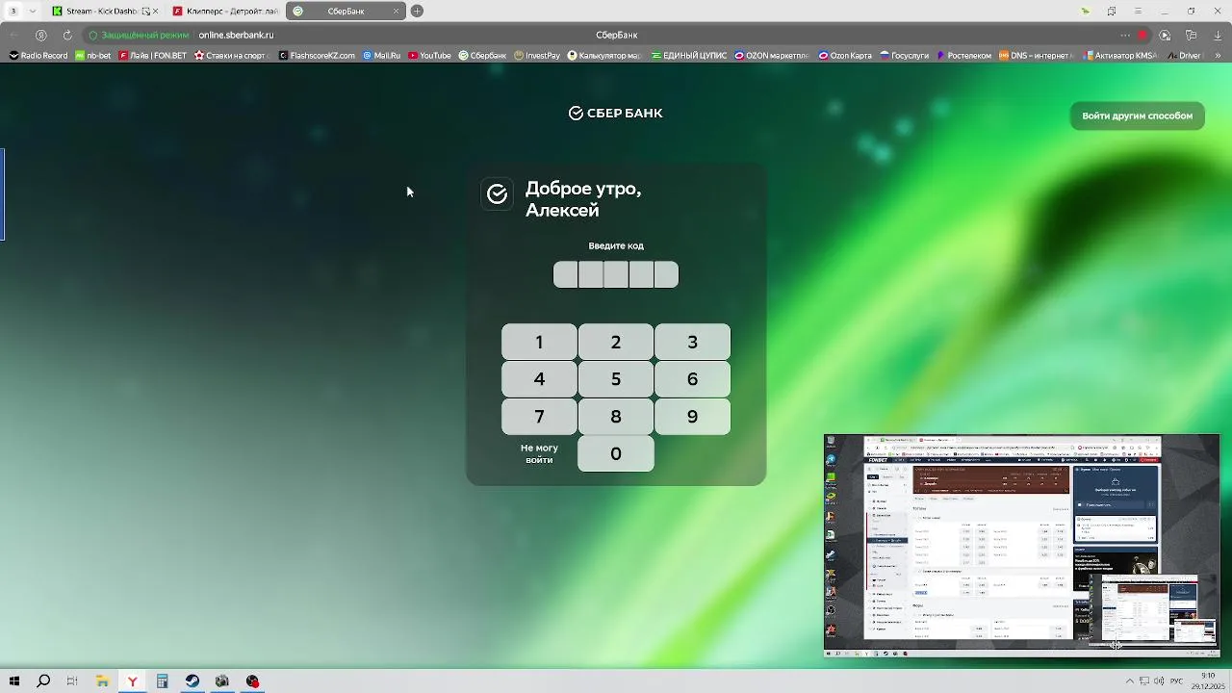
Task: Tap keypad digit 9
Action: 692,417
